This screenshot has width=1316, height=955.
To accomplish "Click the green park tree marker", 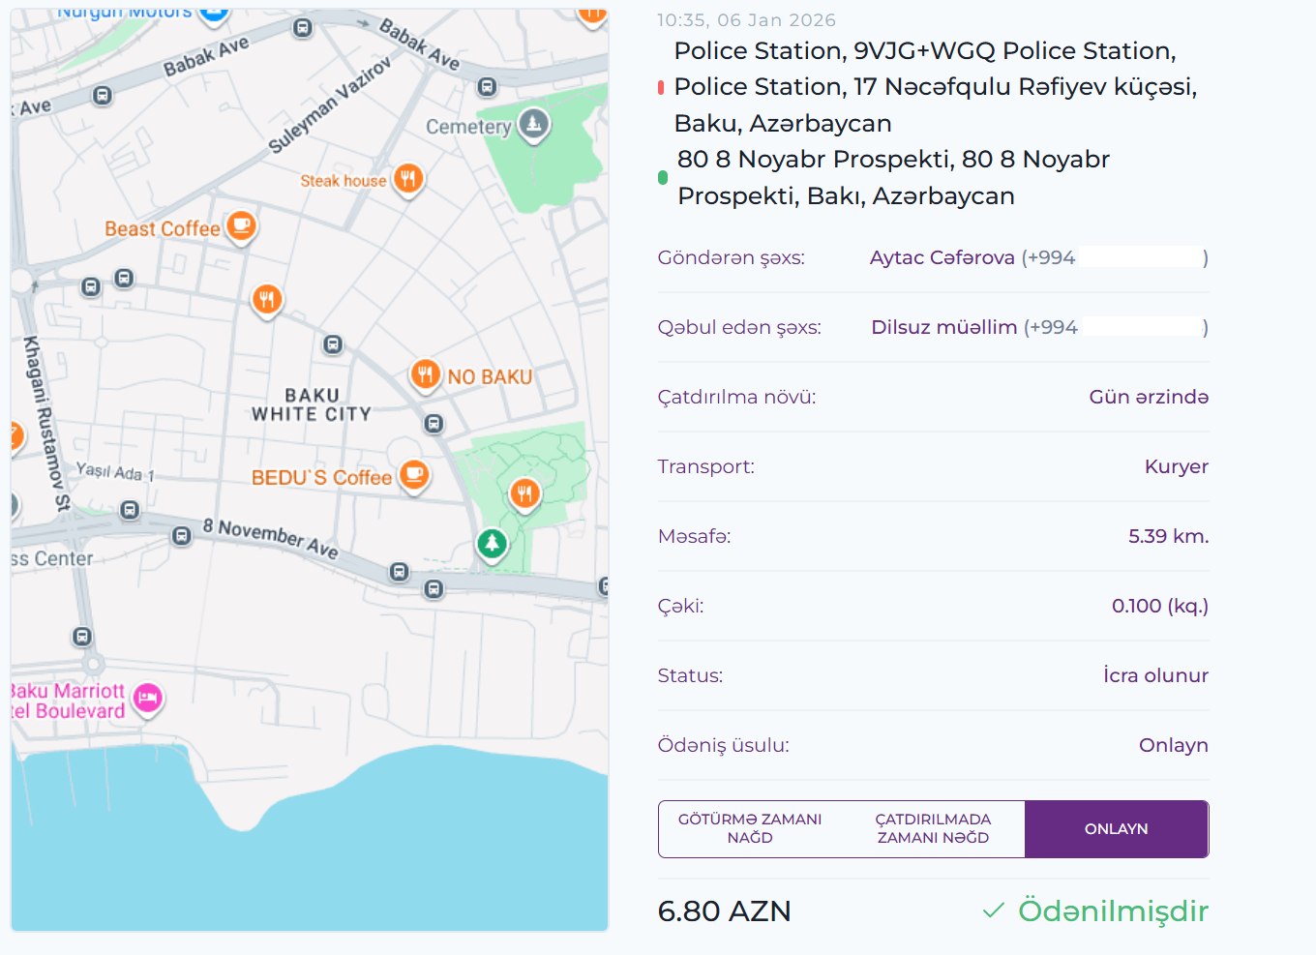I will tap(492, 543).
